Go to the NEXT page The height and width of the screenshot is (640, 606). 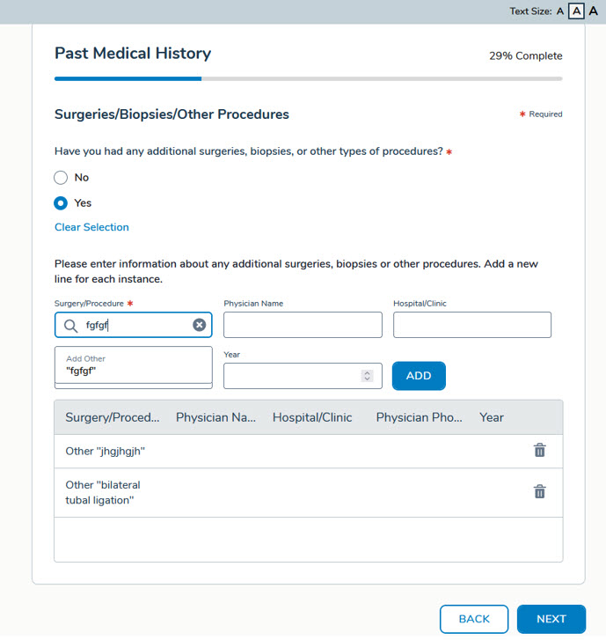click(x=551, y=619)
